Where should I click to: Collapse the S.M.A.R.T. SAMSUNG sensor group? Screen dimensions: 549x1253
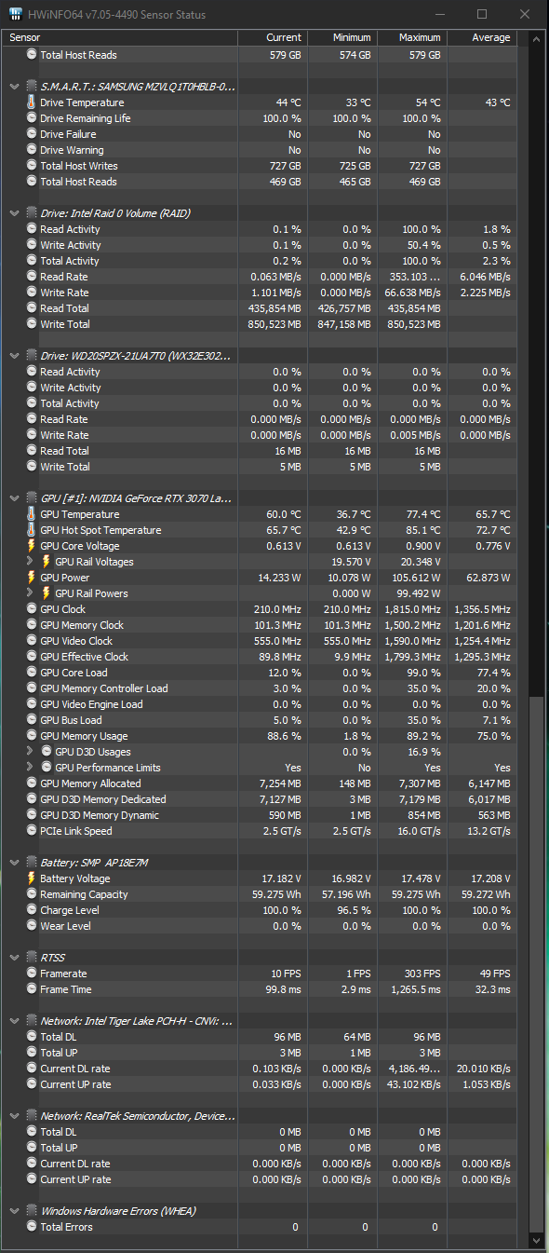pos(14,86)
